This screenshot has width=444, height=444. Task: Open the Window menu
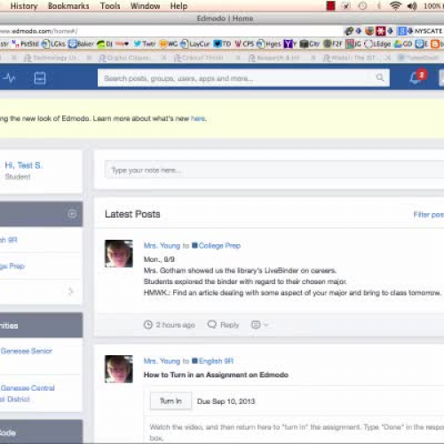pyautogui.click(x=145, y=6)
